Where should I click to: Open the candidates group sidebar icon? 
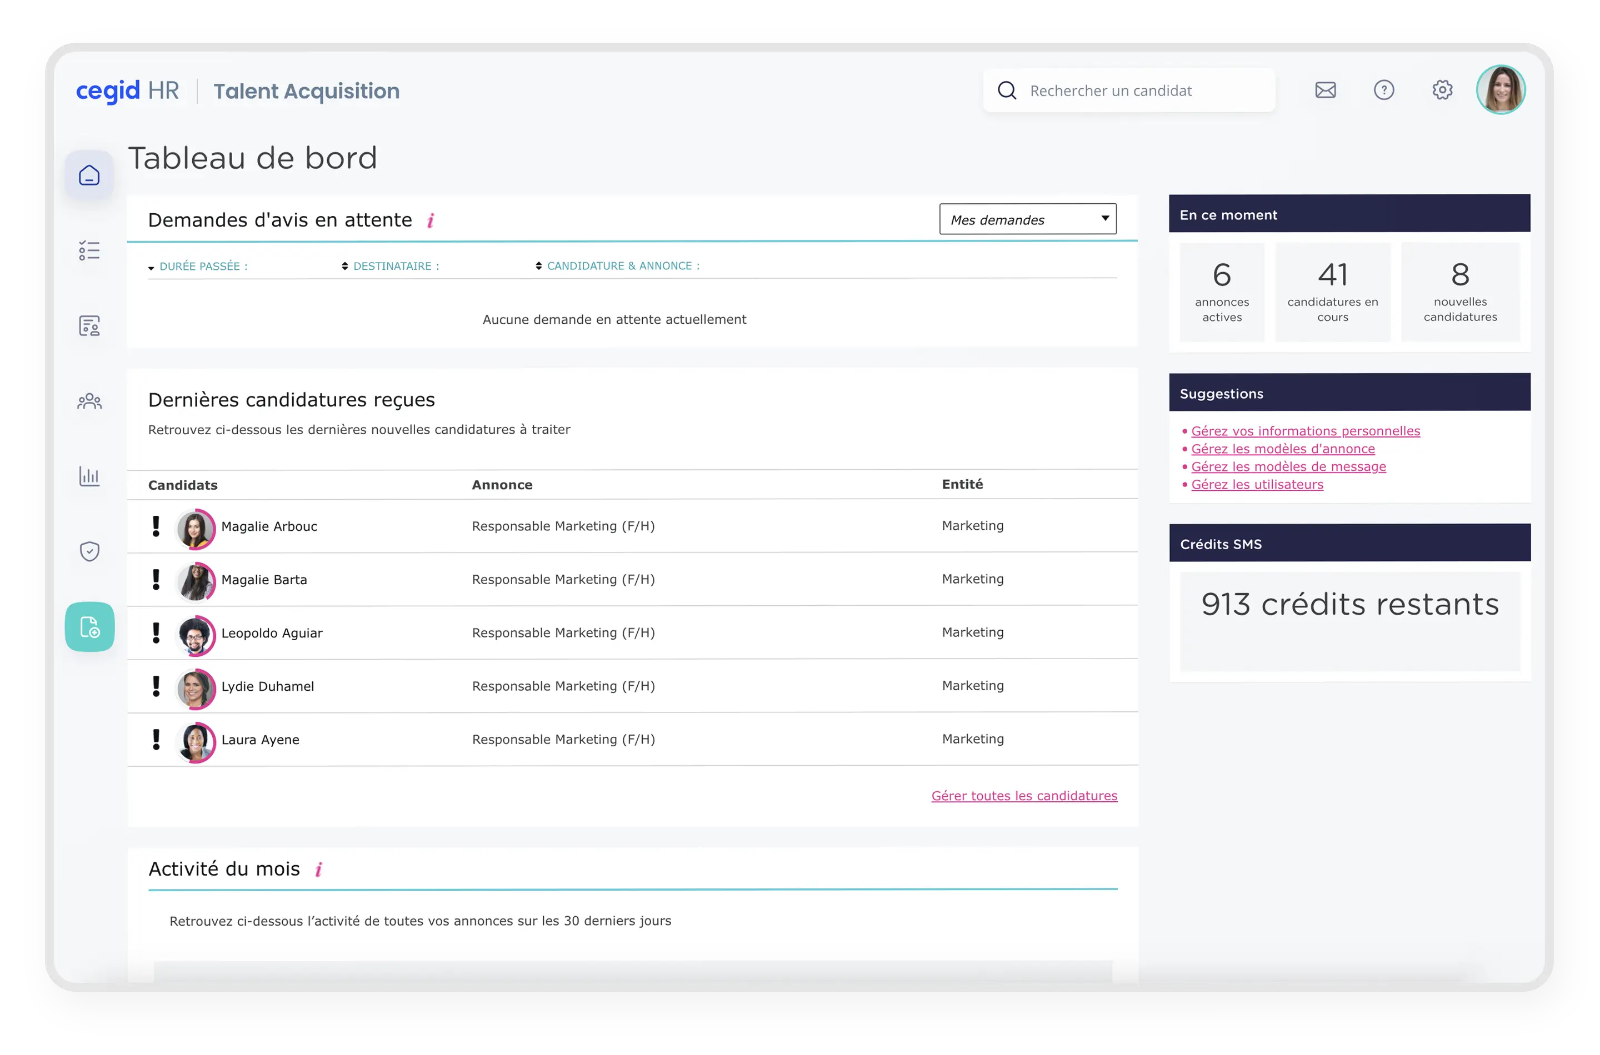pyautogui.click(x=89, y=401)
